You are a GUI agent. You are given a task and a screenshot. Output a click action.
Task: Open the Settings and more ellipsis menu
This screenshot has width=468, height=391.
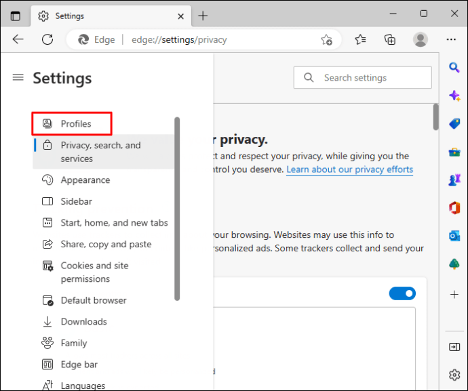coord(451,39)
